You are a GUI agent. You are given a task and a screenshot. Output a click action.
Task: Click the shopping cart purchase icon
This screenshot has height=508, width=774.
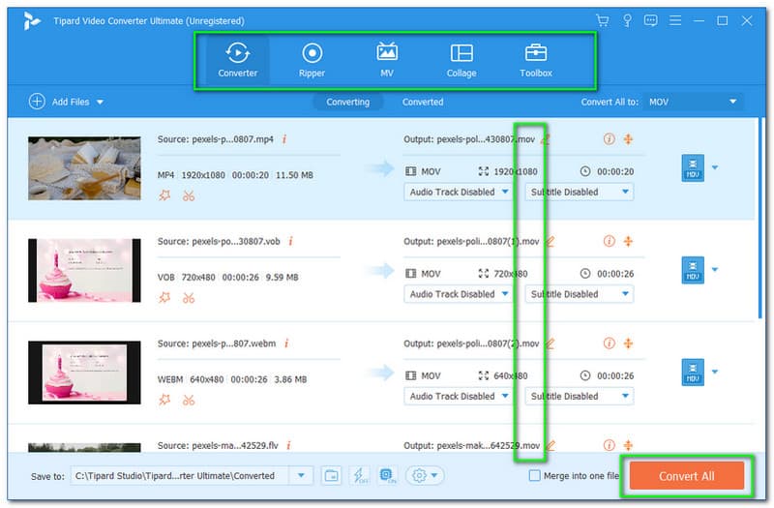(x=603, y=20)
